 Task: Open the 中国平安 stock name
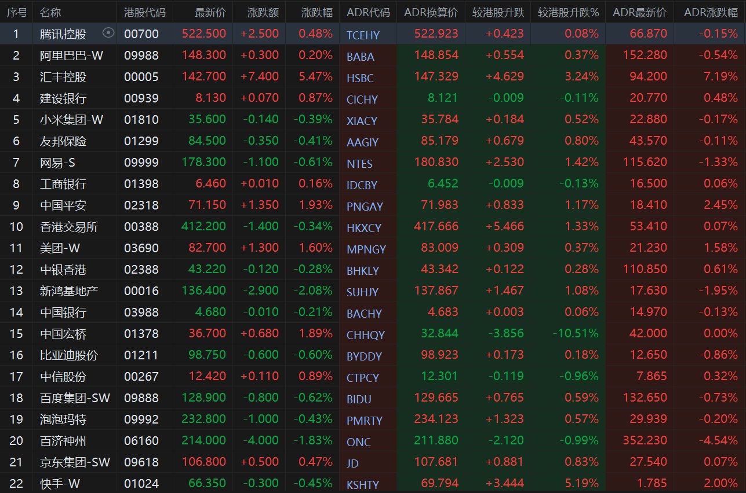click(63, 205)
